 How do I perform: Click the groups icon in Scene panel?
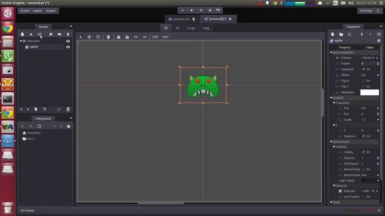point(60,34)
